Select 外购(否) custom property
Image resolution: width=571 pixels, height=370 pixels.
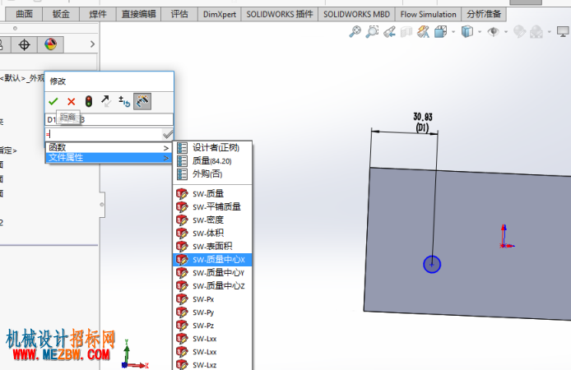pos(212,174)
